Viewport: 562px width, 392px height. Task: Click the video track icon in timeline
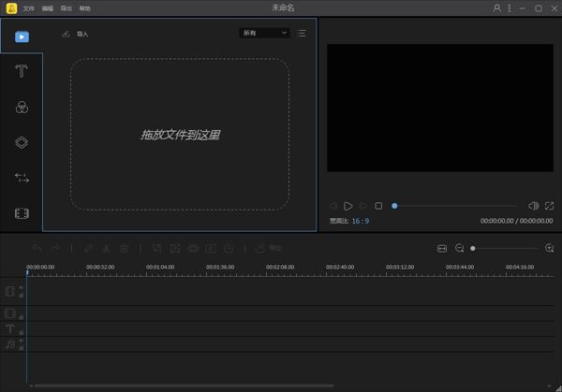tap(10, 291)
